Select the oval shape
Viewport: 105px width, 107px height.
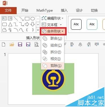[32, 19]
